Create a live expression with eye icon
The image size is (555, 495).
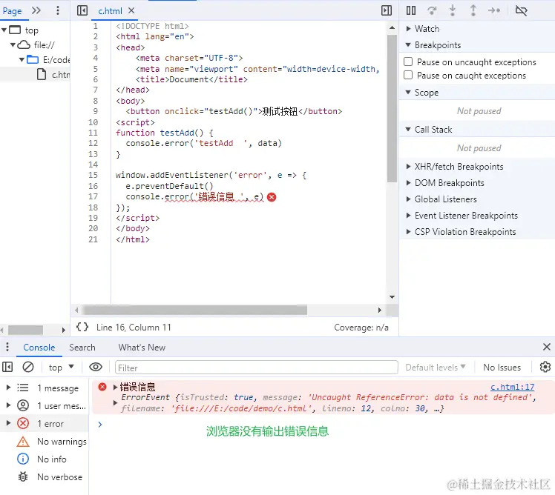(x=96, y=367)
